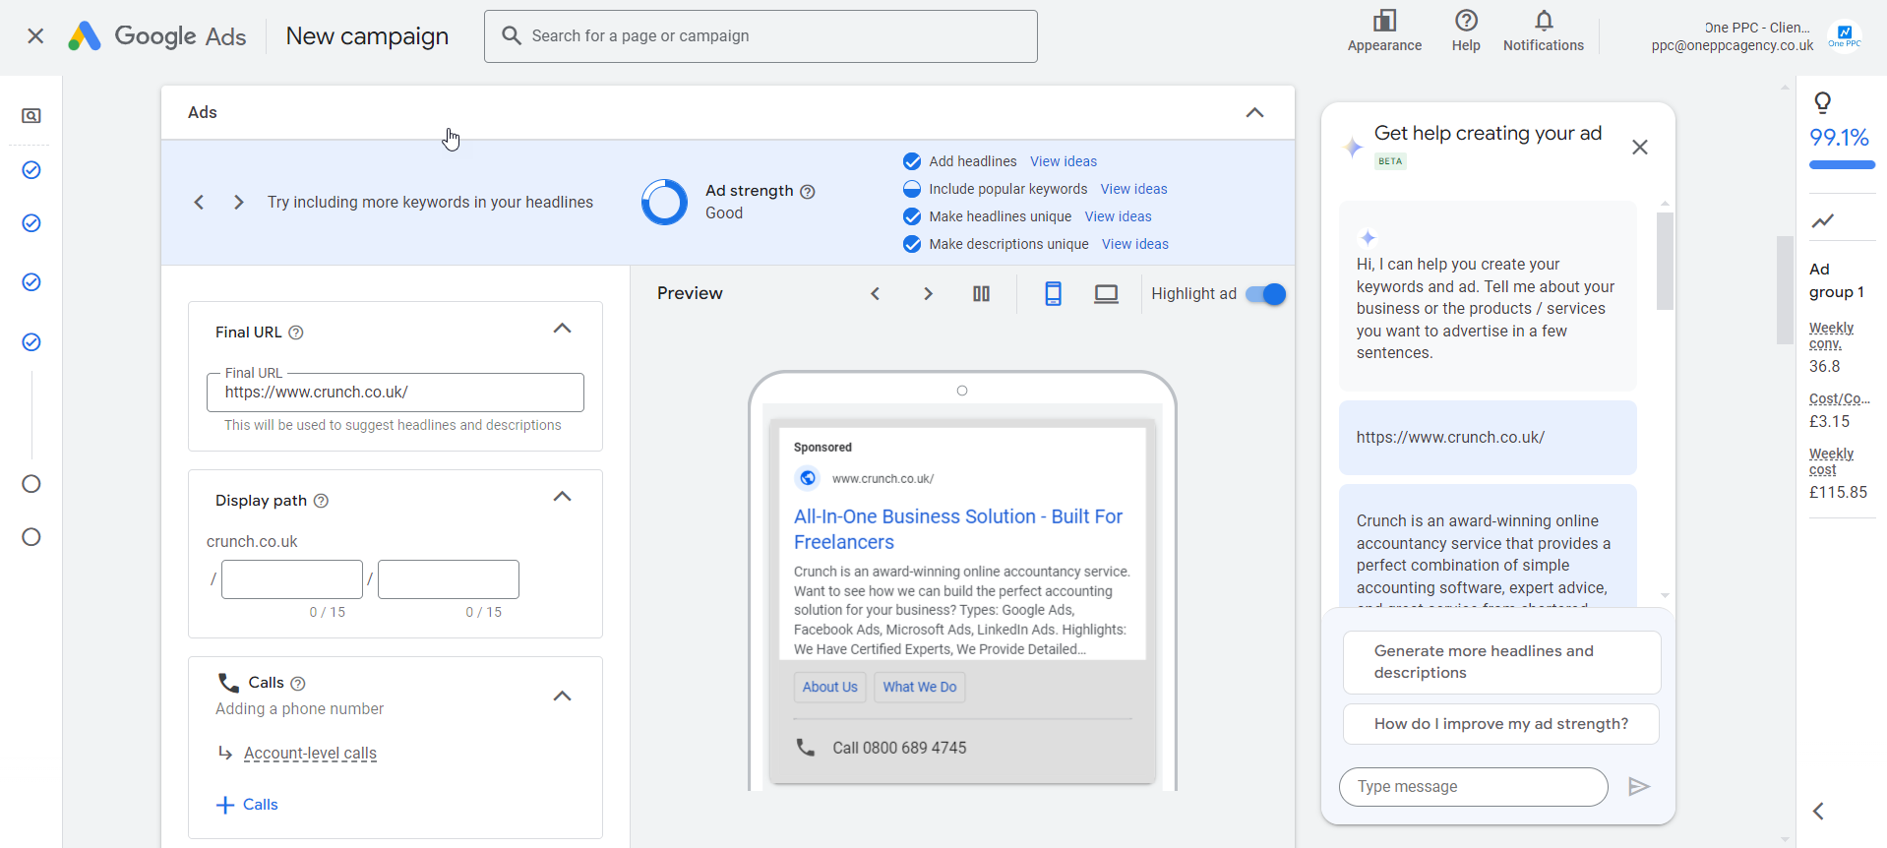Show previous ad strength suggestion

(199, 203)
